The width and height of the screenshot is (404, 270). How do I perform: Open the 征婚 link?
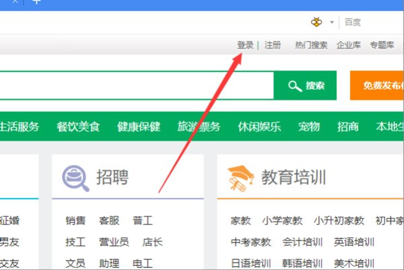pyautogui.click(x=10, y=221)
